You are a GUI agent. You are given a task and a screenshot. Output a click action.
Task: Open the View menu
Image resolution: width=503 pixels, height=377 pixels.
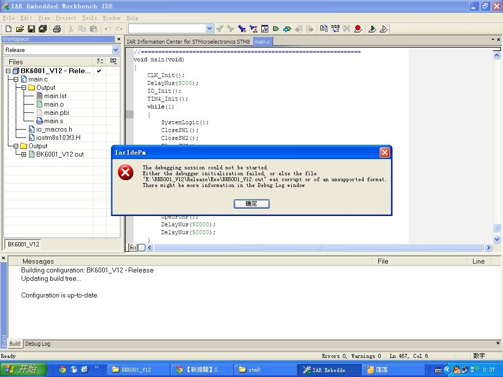[44, 18]
